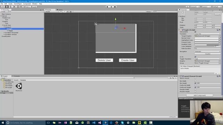Open the GameObject menu

[x=18, y=4]
